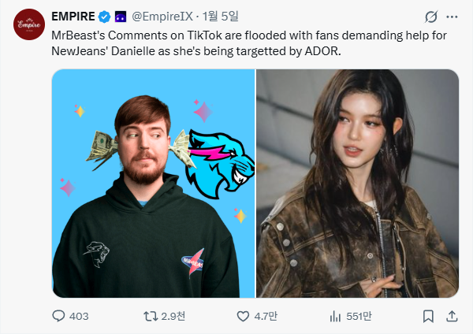Click the 403 replies count

pos(79,316)
